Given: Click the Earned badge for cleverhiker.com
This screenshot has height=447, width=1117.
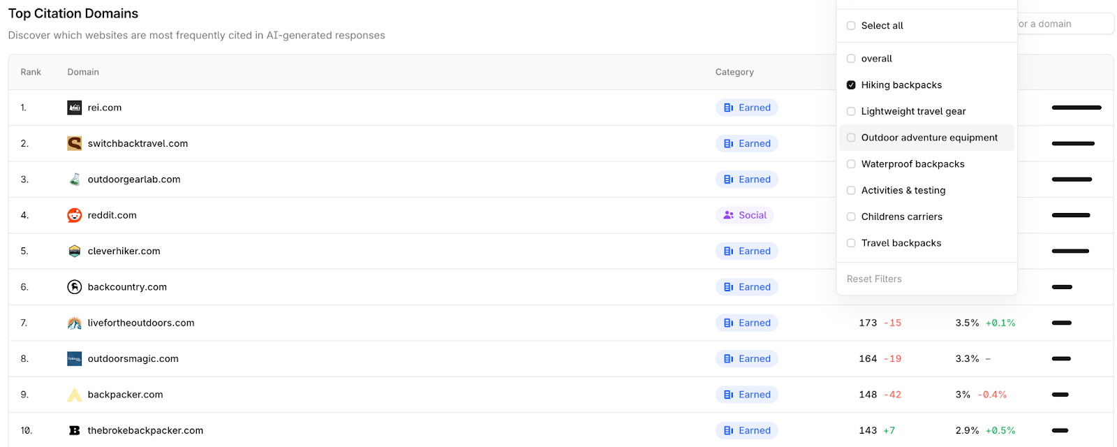Looking at the screenshot, I should [x=746, y=251].
